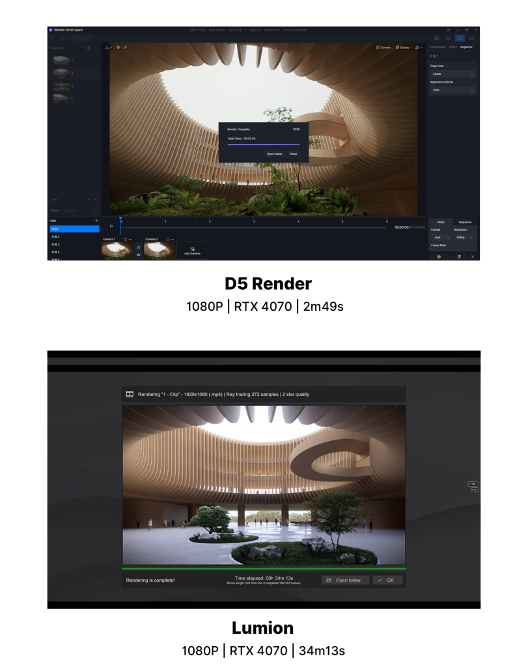Switch to the Video tab in export panel

[x=441, y=222]
